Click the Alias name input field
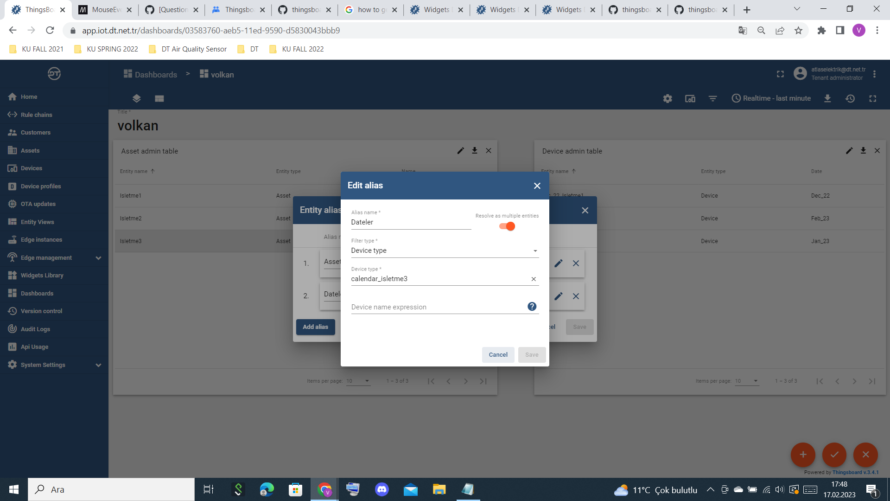 pos(411,222)
